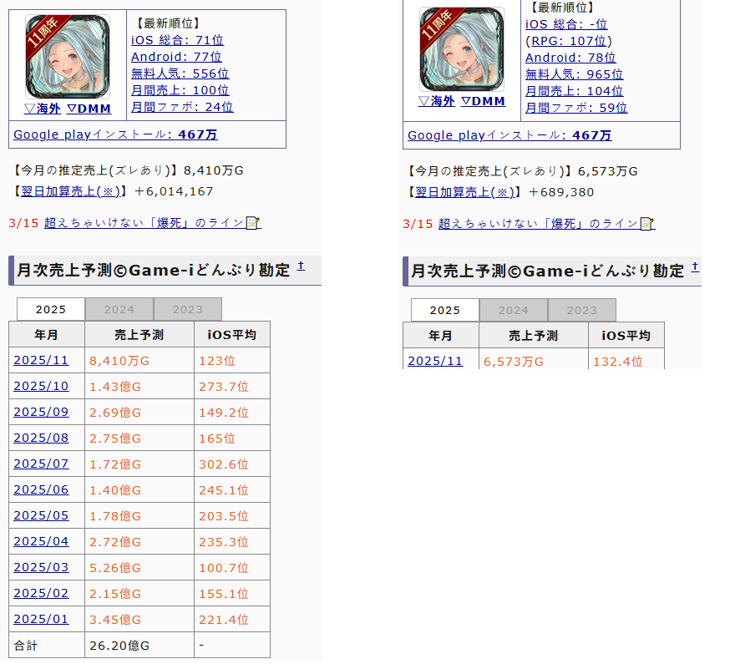Click 年月 header in right table

[x=440, y=336]
